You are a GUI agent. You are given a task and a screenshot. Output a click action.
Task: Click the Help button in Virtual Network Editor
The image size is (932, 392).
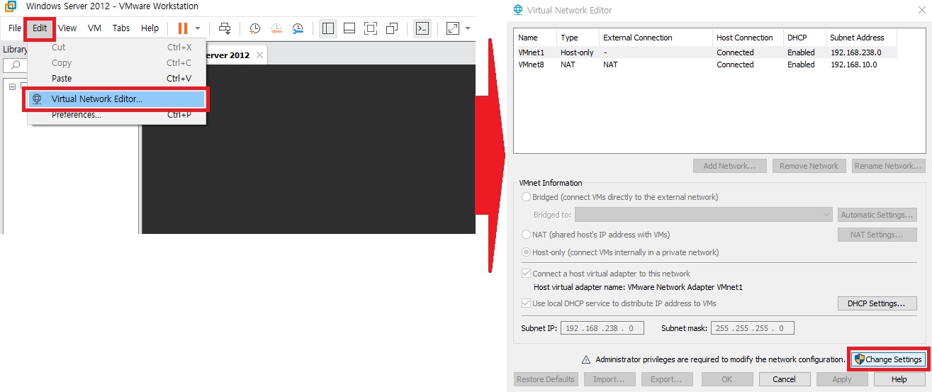click(899, 379)
